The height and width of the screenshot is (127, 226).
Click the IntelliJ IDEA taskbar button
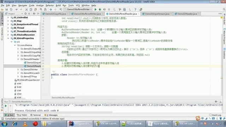coord(80,124)
